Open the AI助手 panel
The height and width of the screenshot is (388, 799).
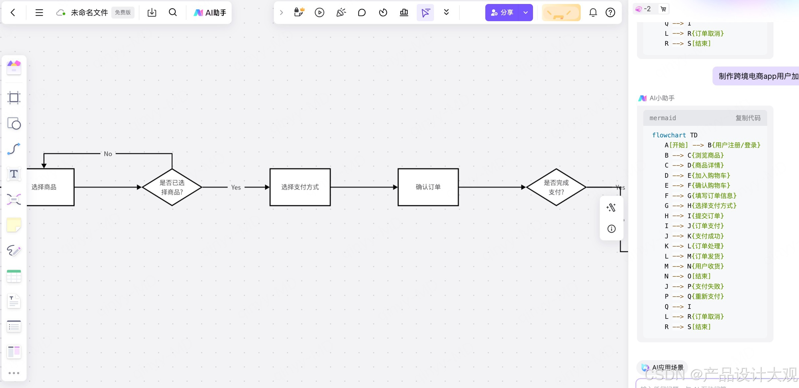point(210,13)
